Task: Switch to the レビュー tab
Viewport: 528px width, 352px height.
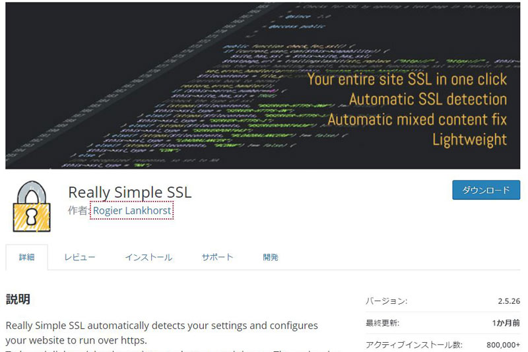Action: tap(80, 257)
